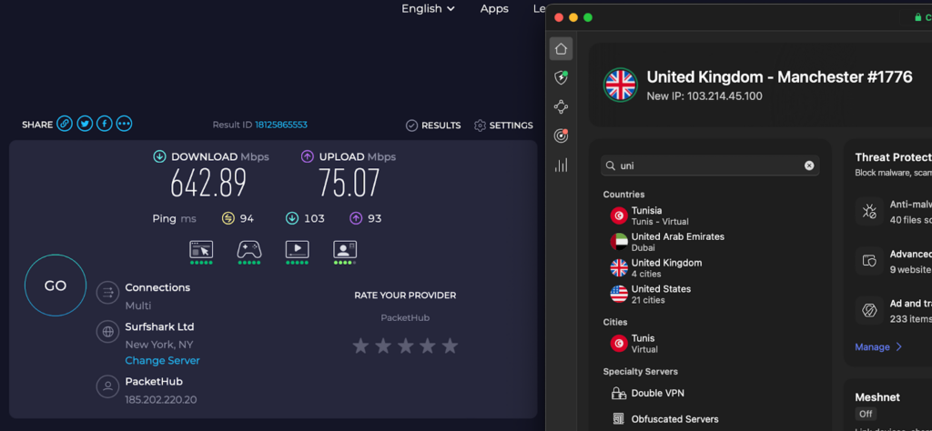Click the Specialty Servers heading
Image resolution: width=932 pixels, height=431 pixels.
(640, 372)
